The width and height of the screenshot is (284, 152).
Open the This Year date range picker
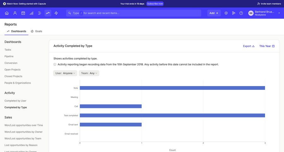point(267,46)
